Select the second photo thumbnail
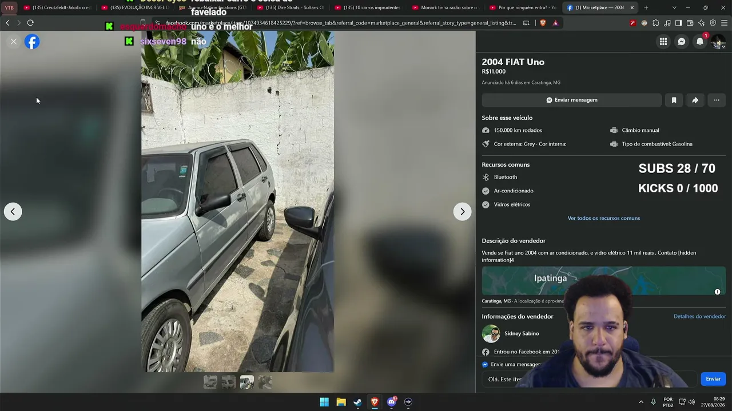The height and width of the screenshot is (411, 732). (229, 382)
